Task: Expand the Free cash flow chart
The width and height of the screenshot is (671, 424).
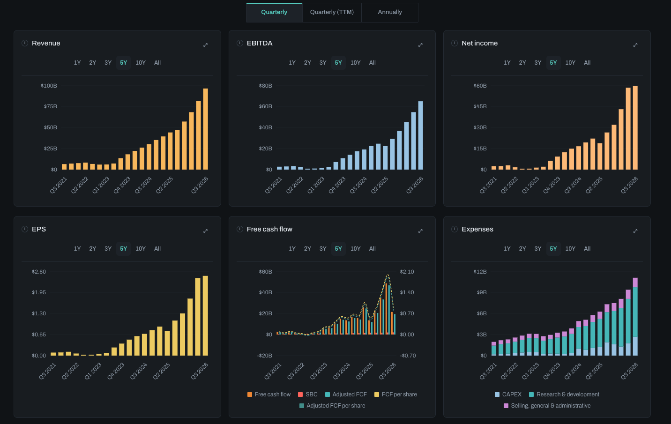Action: [x=420, y=231]
